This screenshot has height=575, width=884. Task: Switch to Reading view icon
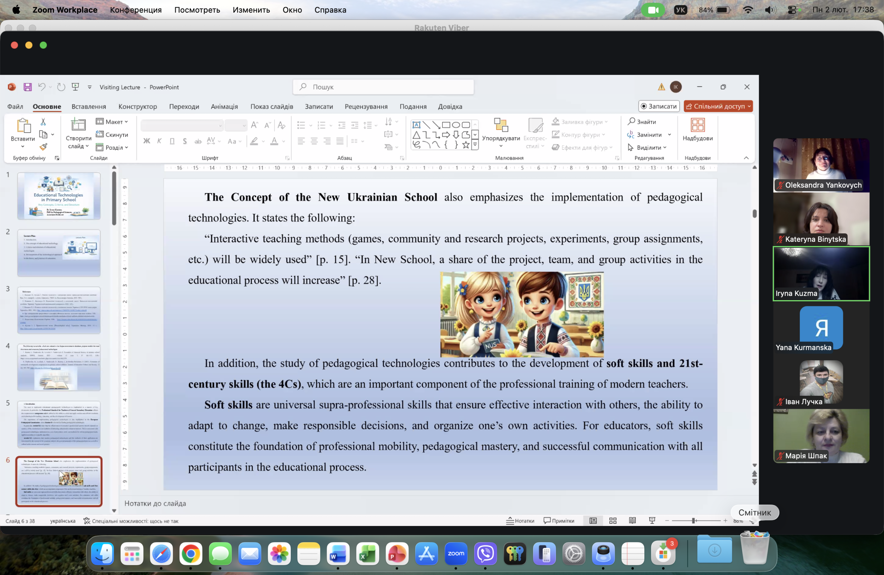[632, 521]
